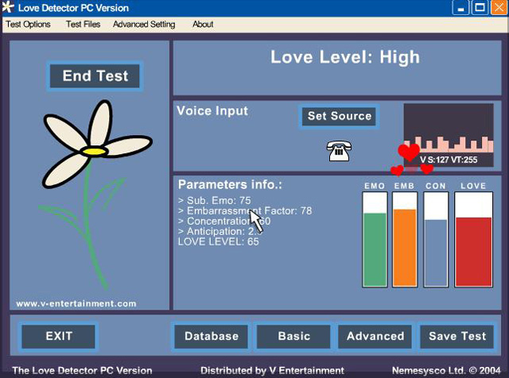
Task: Click the telephone icon in Voice Input
Action: coord(340,150)
